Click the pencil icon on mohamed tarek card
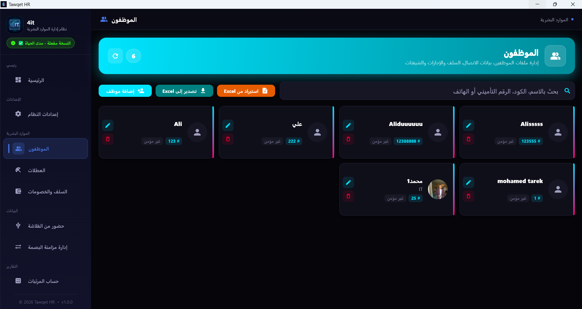 click(x=469, y=182)
